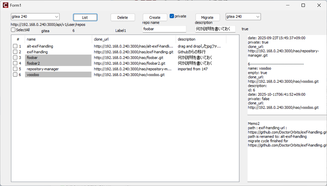
Task: Select the repository-manager list entry
Action: [42, 69]
